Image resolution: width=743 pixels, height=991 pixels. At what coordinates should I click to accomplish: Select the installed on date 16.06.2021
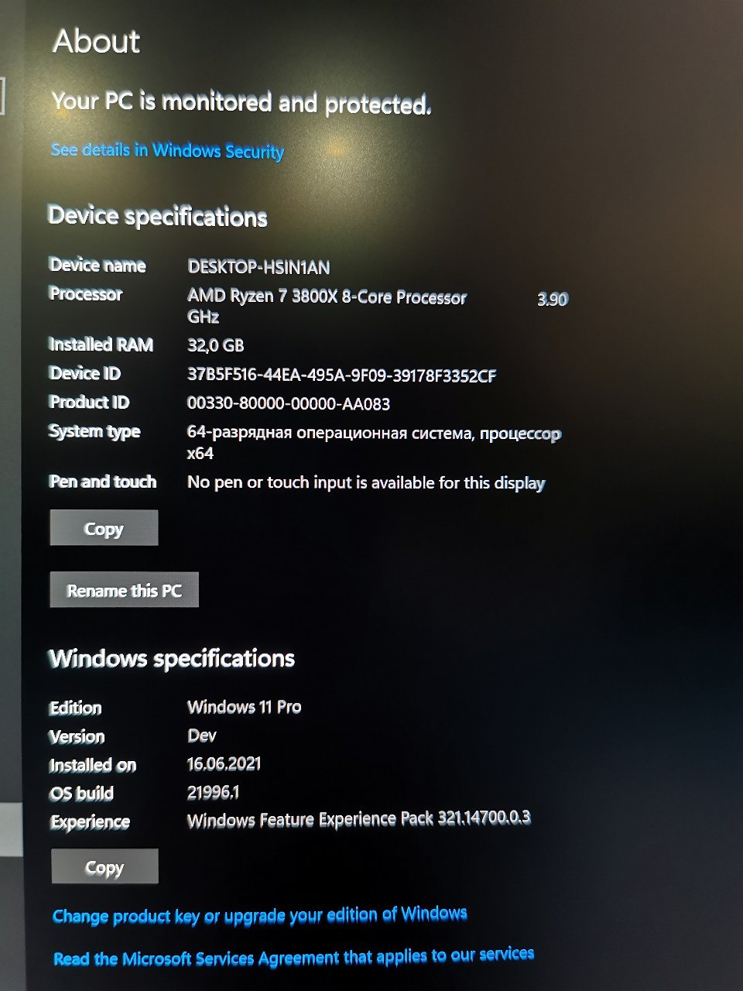tap(224, 763)
